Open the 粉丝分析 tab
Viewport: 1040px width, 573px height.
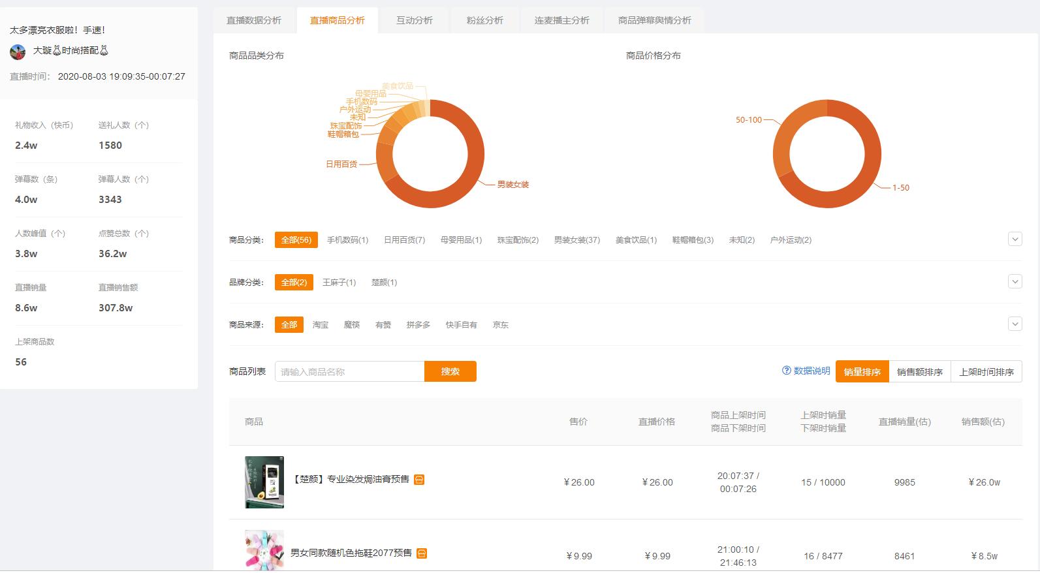[x=485, y=20]
